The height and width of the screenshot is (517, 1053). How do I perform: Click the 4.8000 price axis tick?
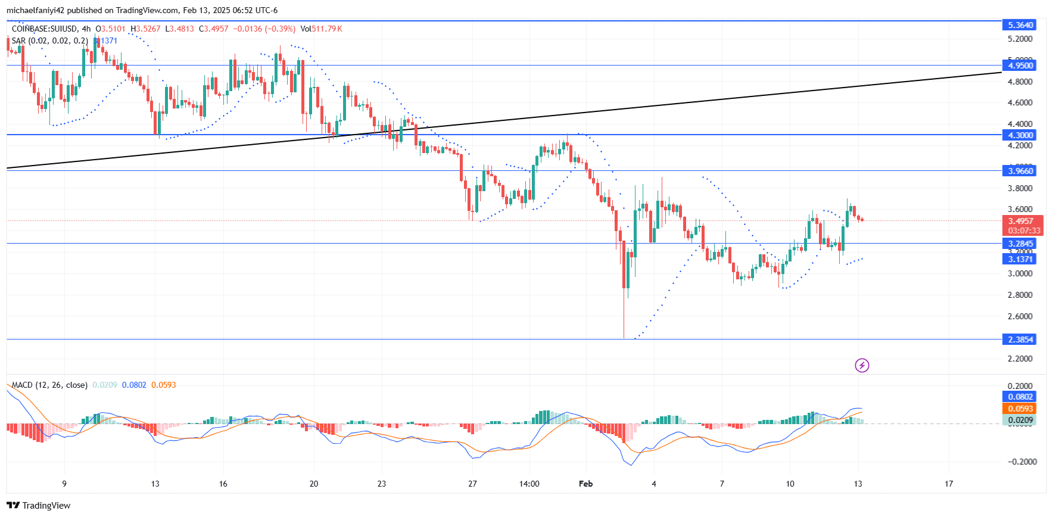click(x=1020, y=82)
